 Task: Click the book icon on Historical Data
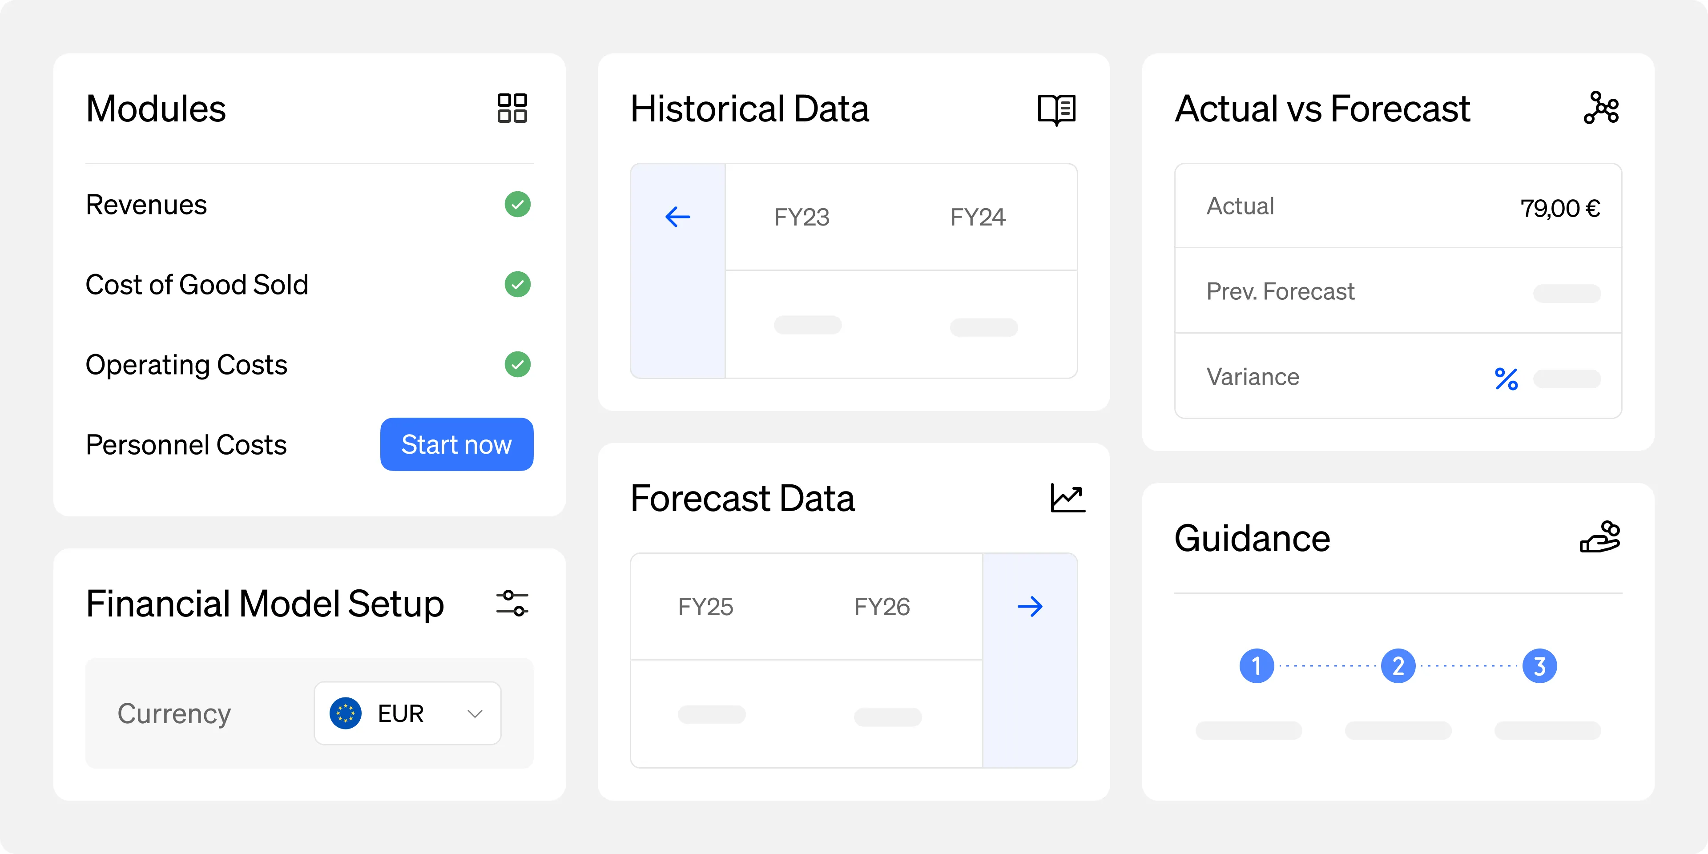click(1057, 109)
